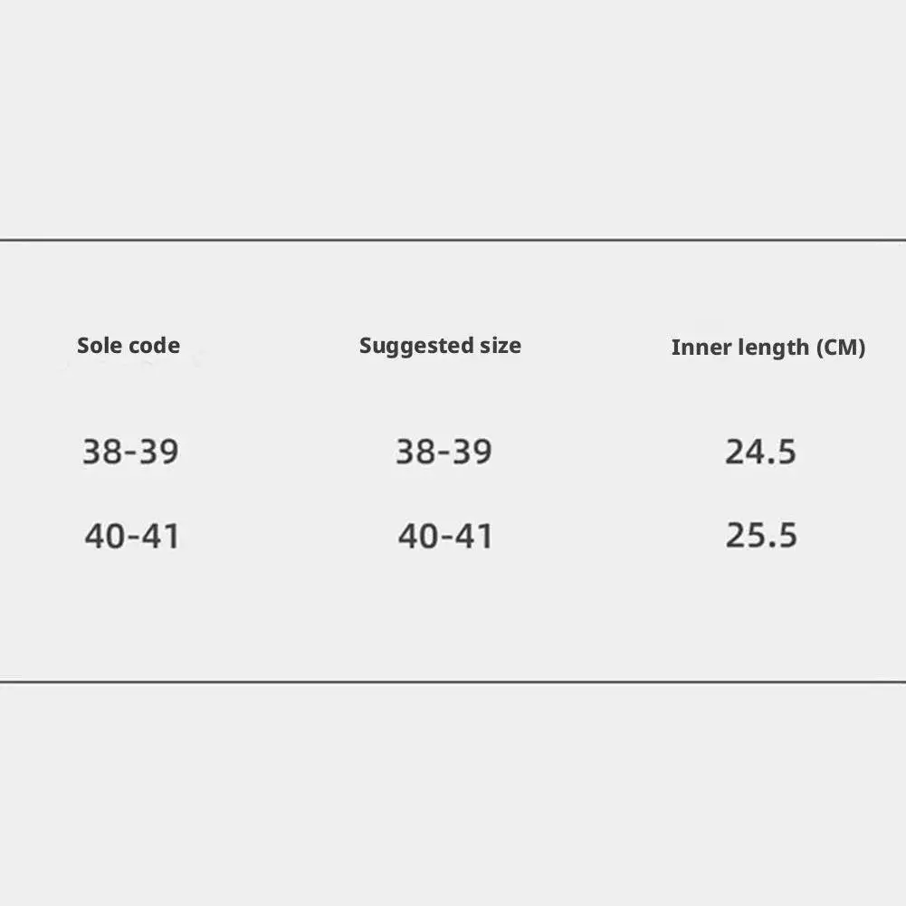Pick the 38-39 entry under Suggested size
Screen dimensions: 906x906
(x=443, y=451)
